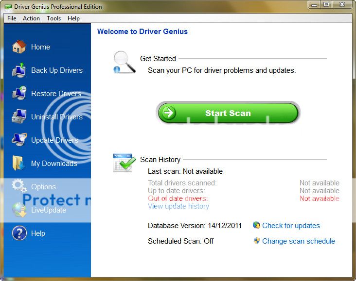This screenshot has width=356, height=281.
Task: Click the Scan History calendar checkmark icon
Action: click(x=124, y=163)
